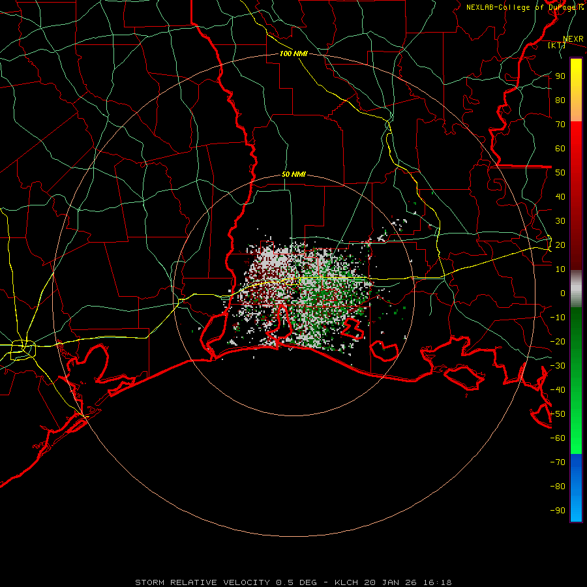Pick the -90 value on the velocity scale
Image resolution: width=587 pixels, height=587 pixels.
(558, 511)
